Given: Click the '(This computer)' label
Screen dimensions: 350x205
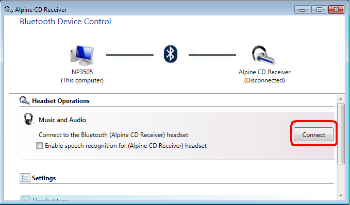Looking at the screenshot, I should (x=82, y=80).
